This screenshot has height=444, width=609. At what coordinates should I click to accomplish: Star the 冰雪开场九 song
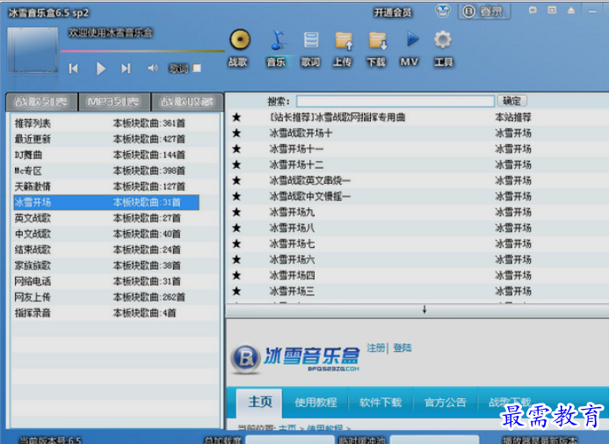[x=236, y=212]
